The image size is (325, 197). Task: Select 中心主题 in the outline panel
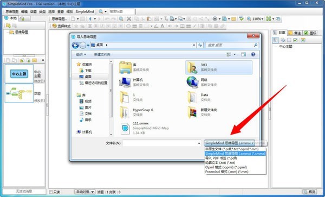tap(286, 47)
